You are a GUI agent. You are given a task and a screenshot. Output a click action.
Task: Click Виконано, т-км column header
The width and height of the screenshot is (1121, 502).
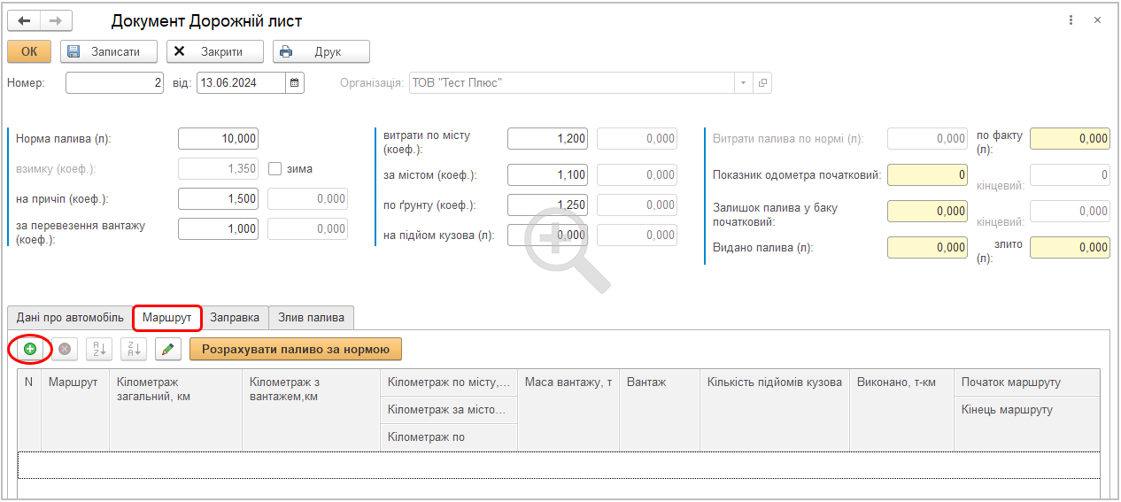(901, 409)
